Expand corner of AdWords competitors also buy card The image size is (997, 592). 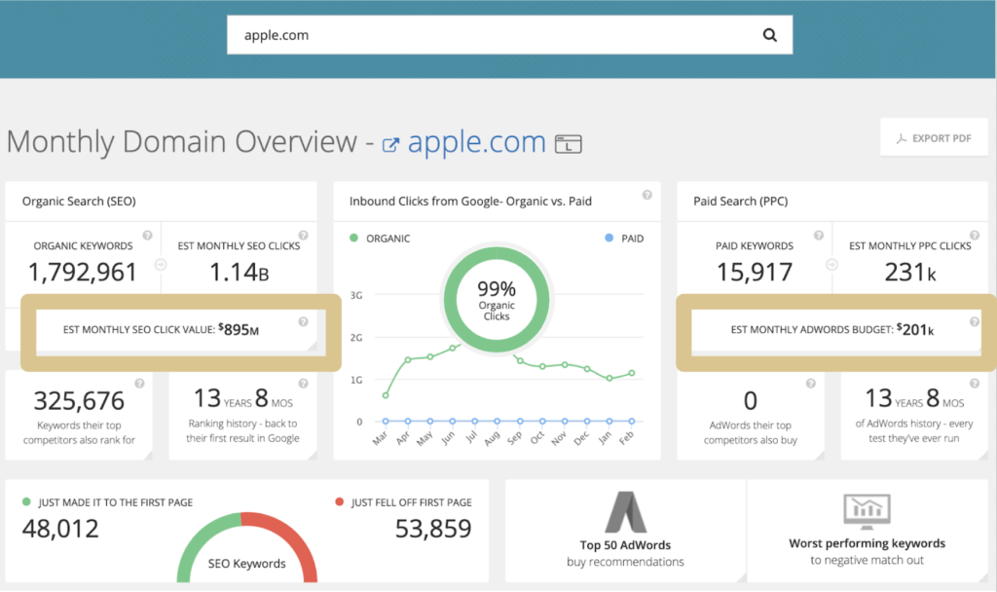pos(819,455)
